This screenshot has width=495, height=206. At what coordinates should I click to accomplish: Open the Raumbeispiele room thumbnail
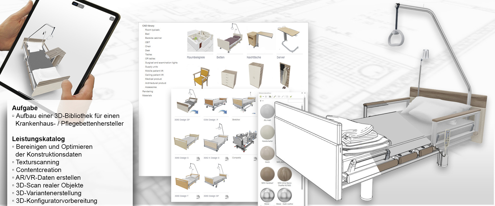pyautogui.click(x=200, y=41)
